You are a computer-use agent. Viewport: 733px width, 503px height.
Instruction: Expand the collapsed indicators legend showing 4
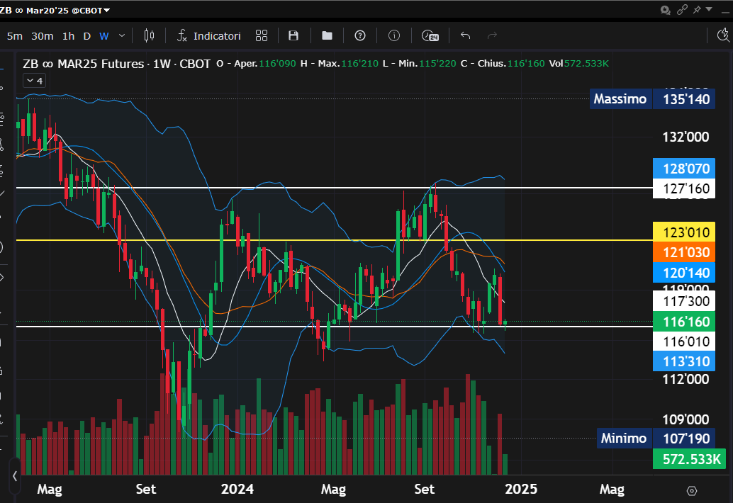pyautogui.click(x=34, y=81)
